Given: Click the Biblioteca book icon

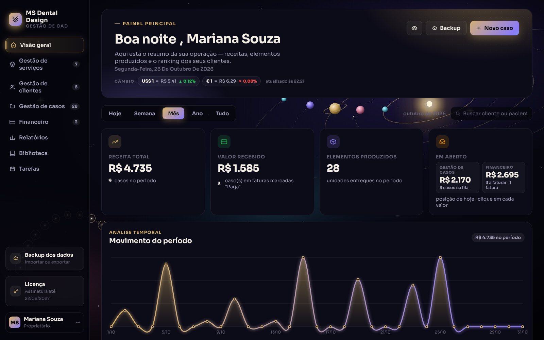Looking at the screenshot, I should [12, 153].
